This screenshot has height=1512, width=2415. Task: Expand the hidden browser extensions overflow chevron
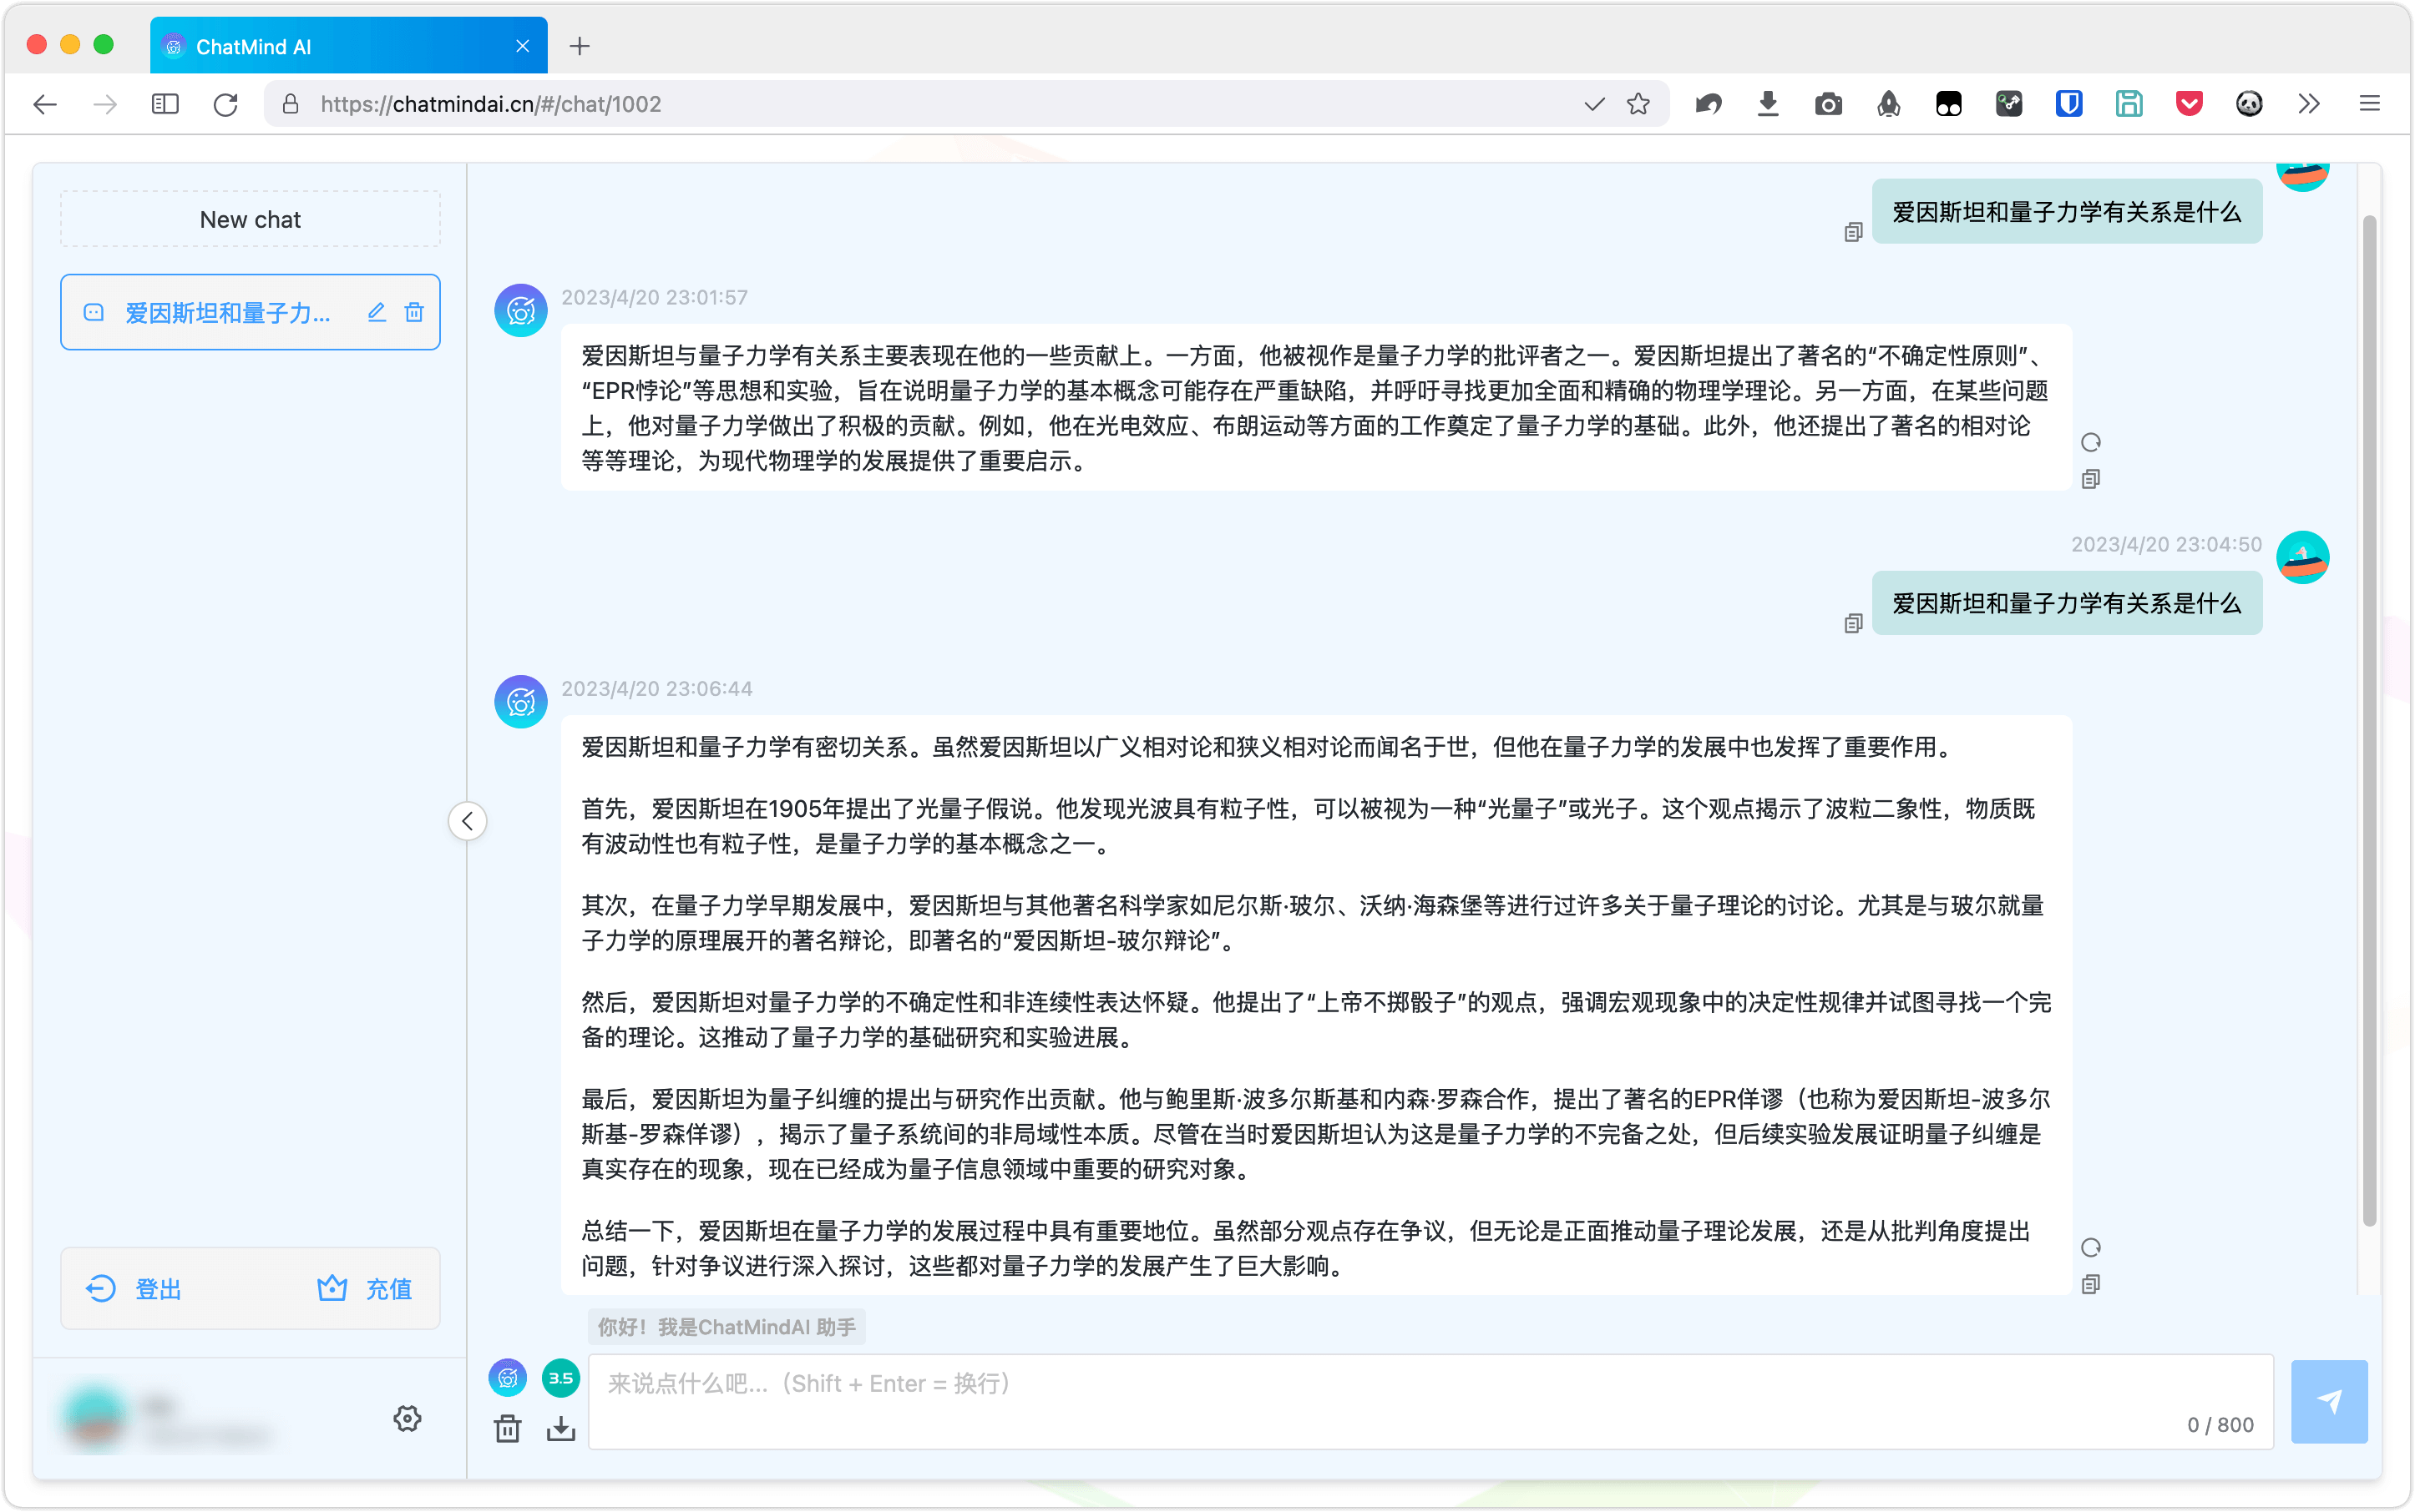[x=2308, y=104]
